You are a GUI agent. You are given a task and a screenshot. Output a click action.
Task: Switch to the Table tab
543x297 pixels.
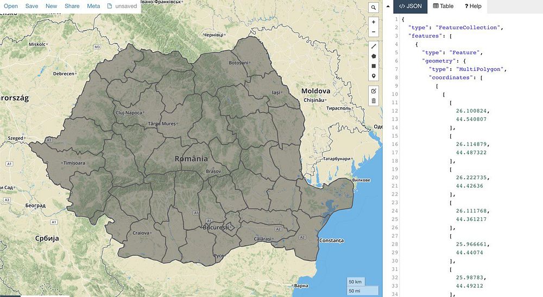[443, 6]
